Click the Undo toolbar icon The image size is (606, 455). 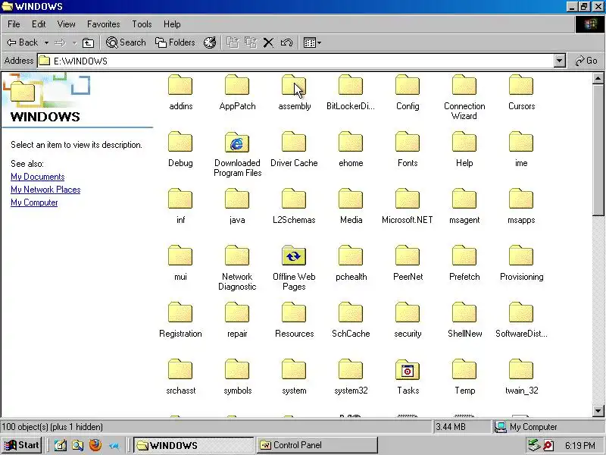point(286,42)
